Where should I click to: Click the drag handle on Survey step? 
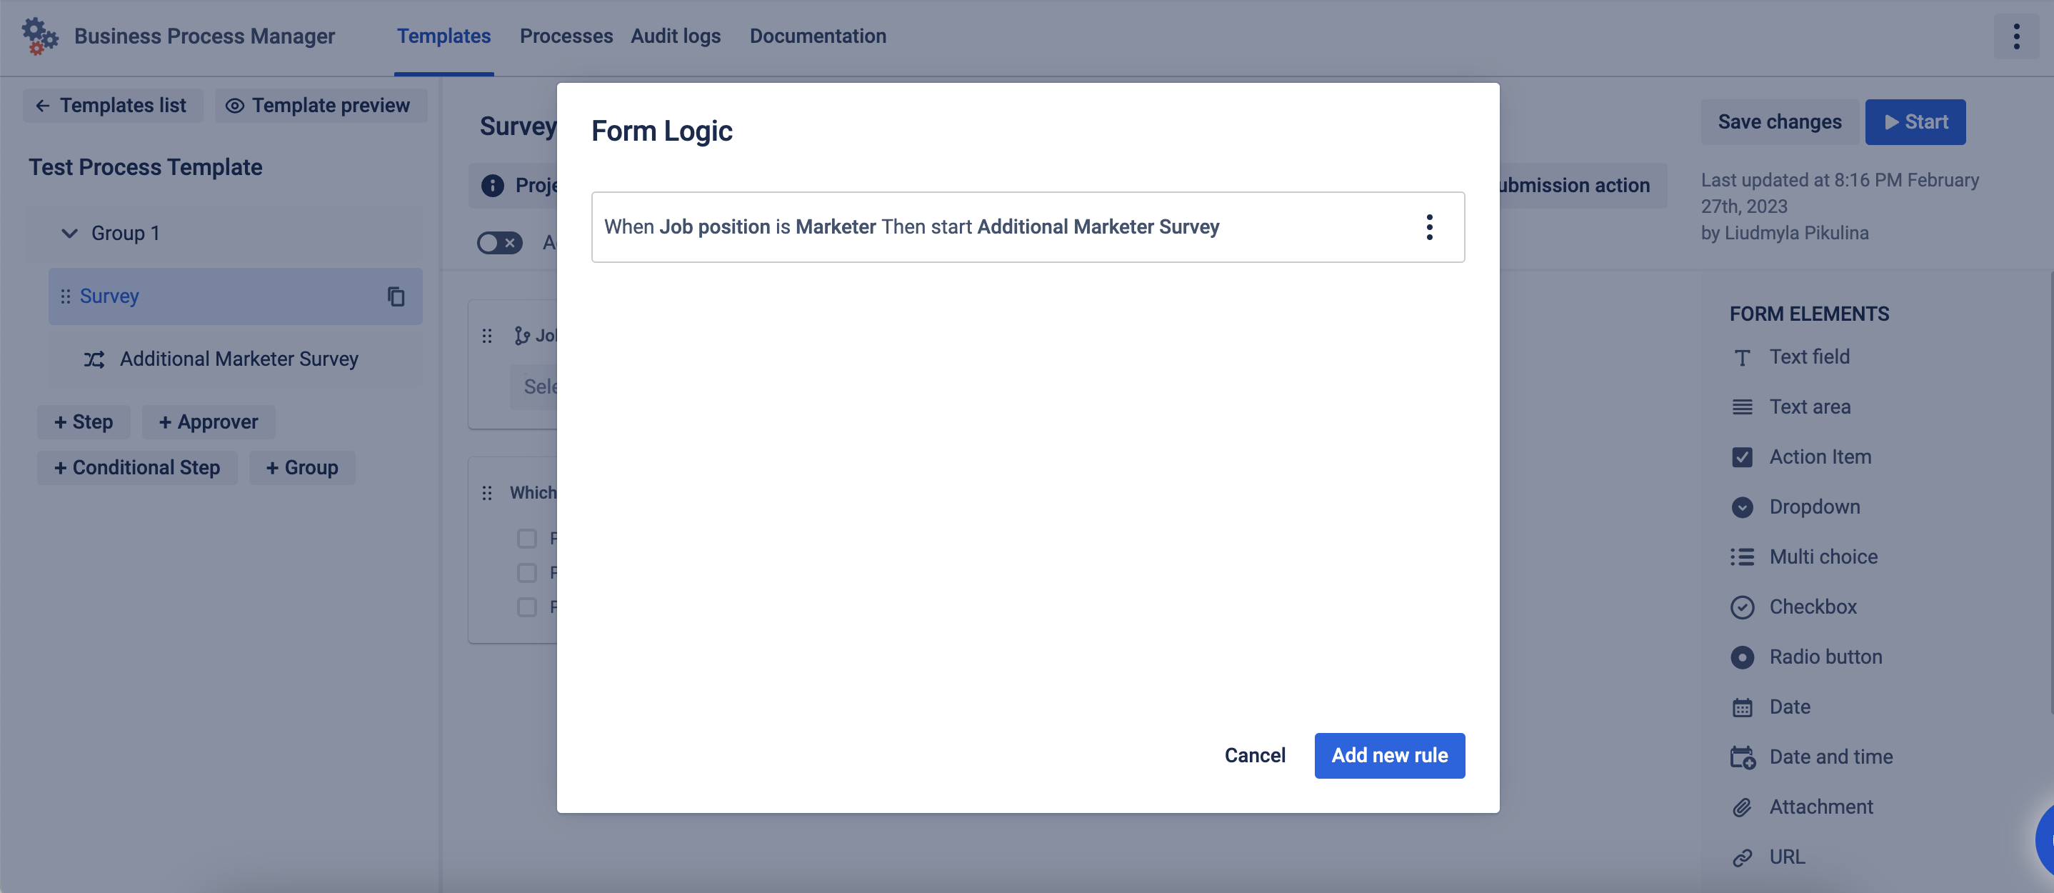click(66, 296)
